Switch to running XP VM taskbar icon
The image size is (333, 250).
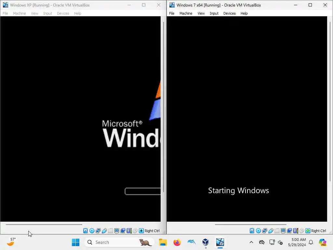tap(220, 242)
